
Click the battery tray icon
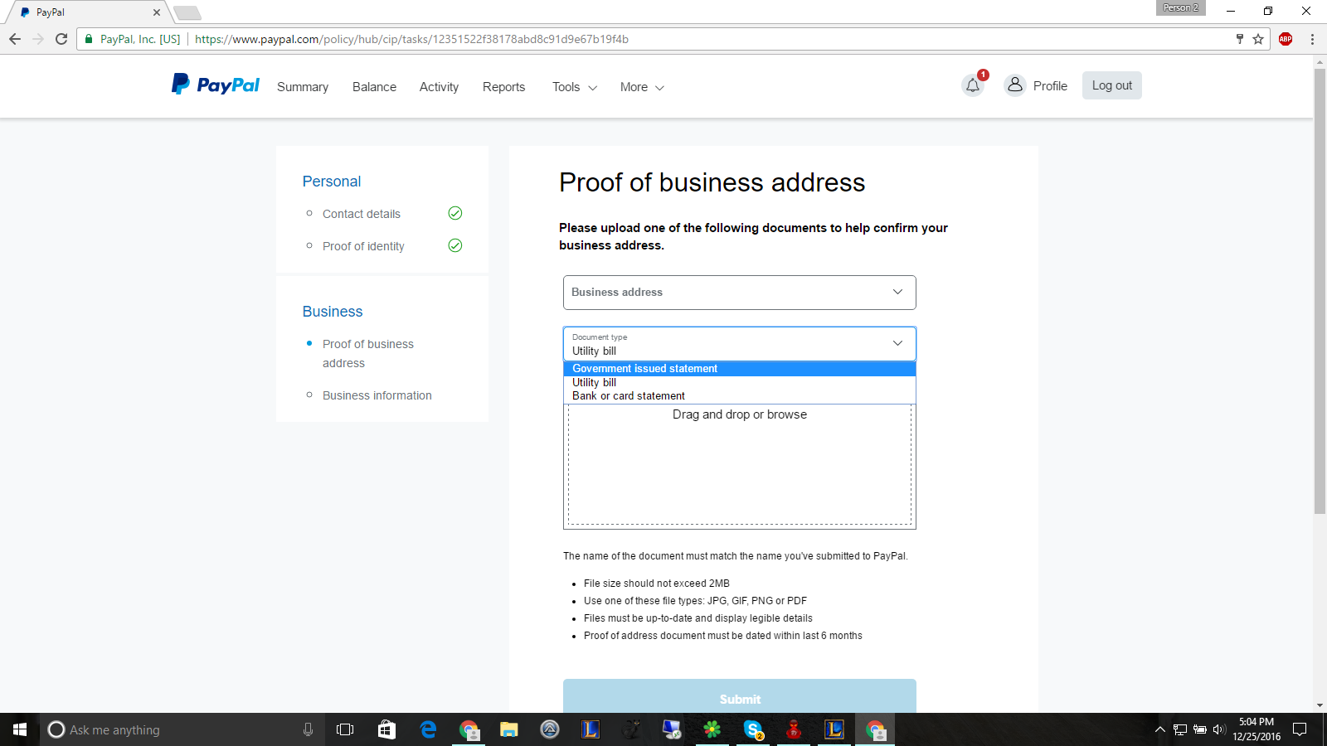(x=1200, y=729)
